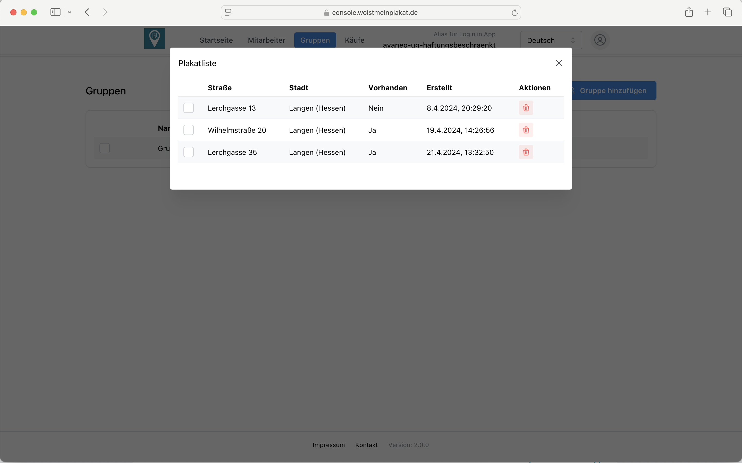Viewport: 742px width, 463px height.
Task: Click the Nein value for Lerchgasse 13
Action: (376, 108)
